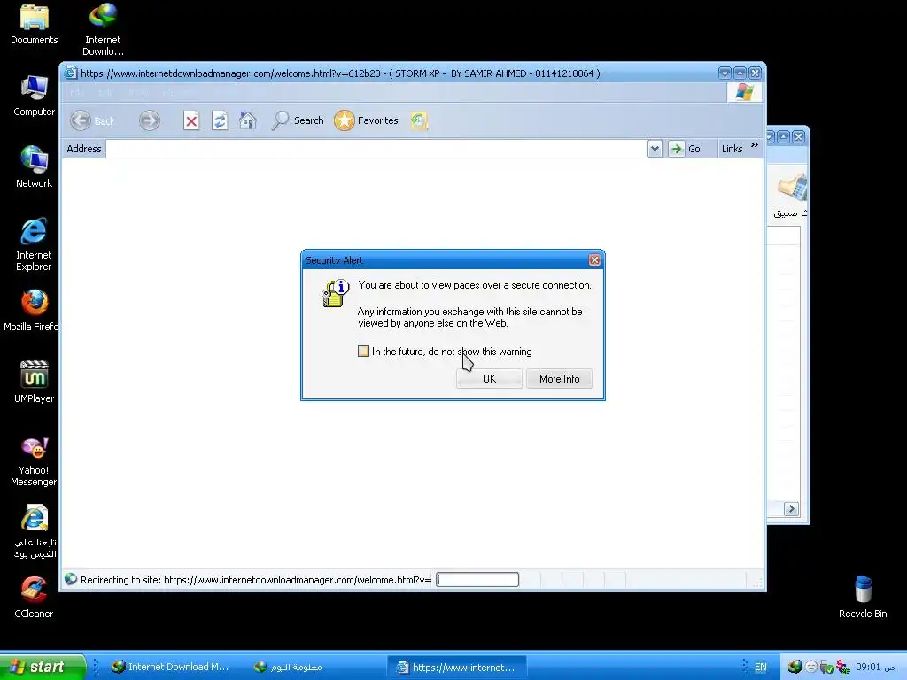Select the Mozilla Firefox desktop icon
Screen dimensions: 907x680
pyautogui.click(x=32, y=311)
